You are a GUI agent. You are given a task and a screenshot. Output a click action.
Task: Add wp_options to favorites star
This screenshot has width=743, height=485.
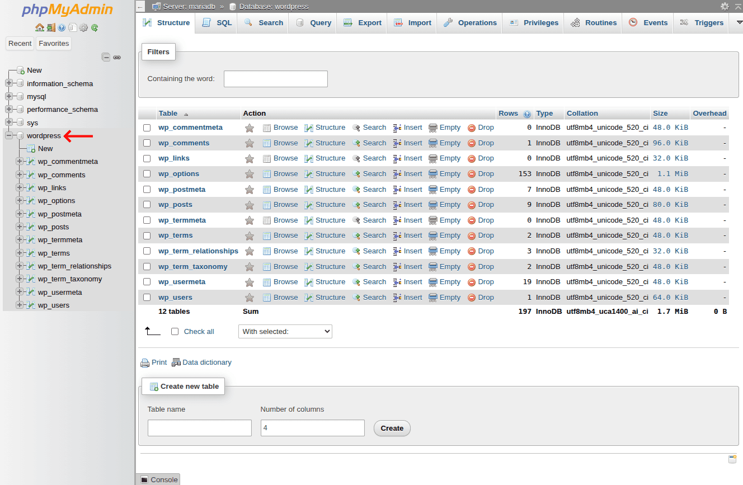pos(250,174)
